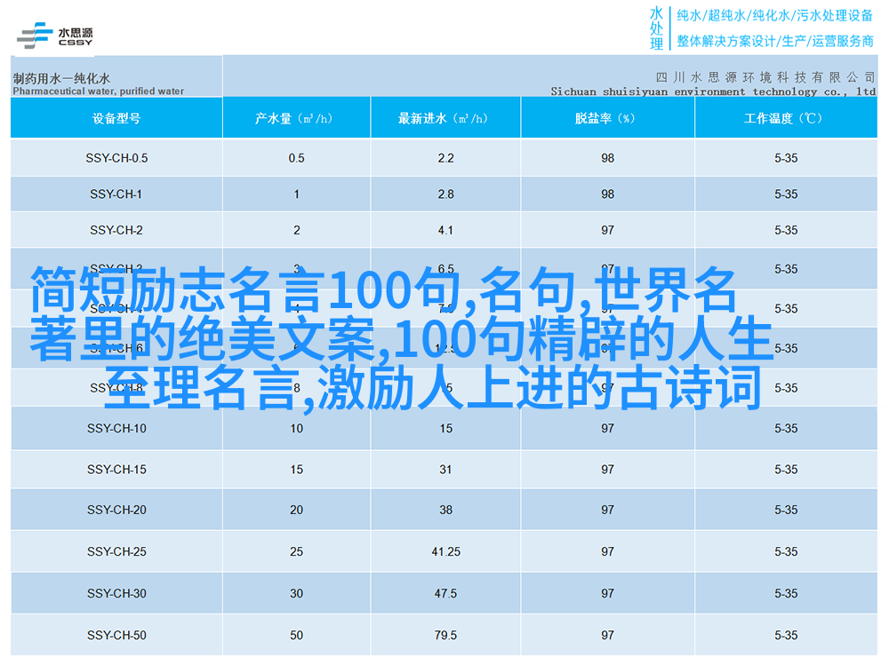Click the 四川水思源环境科技有限公司 company name

765,77
